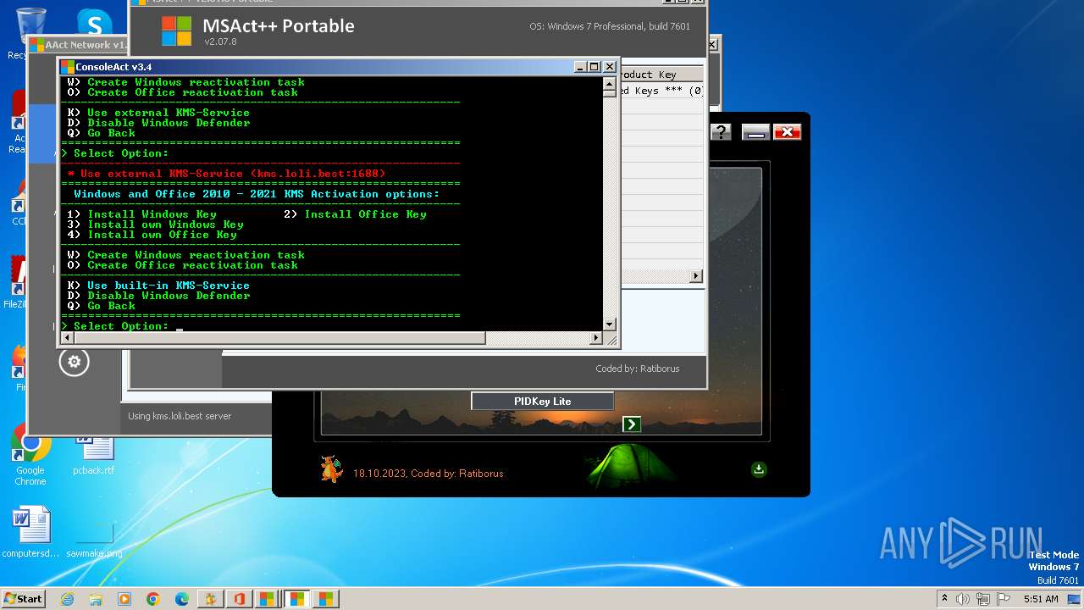The image size is (1084, 610).
Task: Click the ConsoleAct horizontal scrollbar thumb
Action: point(280,338)
